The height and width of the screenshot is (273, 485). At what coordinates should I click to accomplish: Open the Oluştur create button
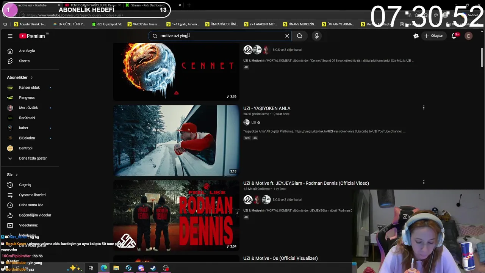tap(433, 36)
